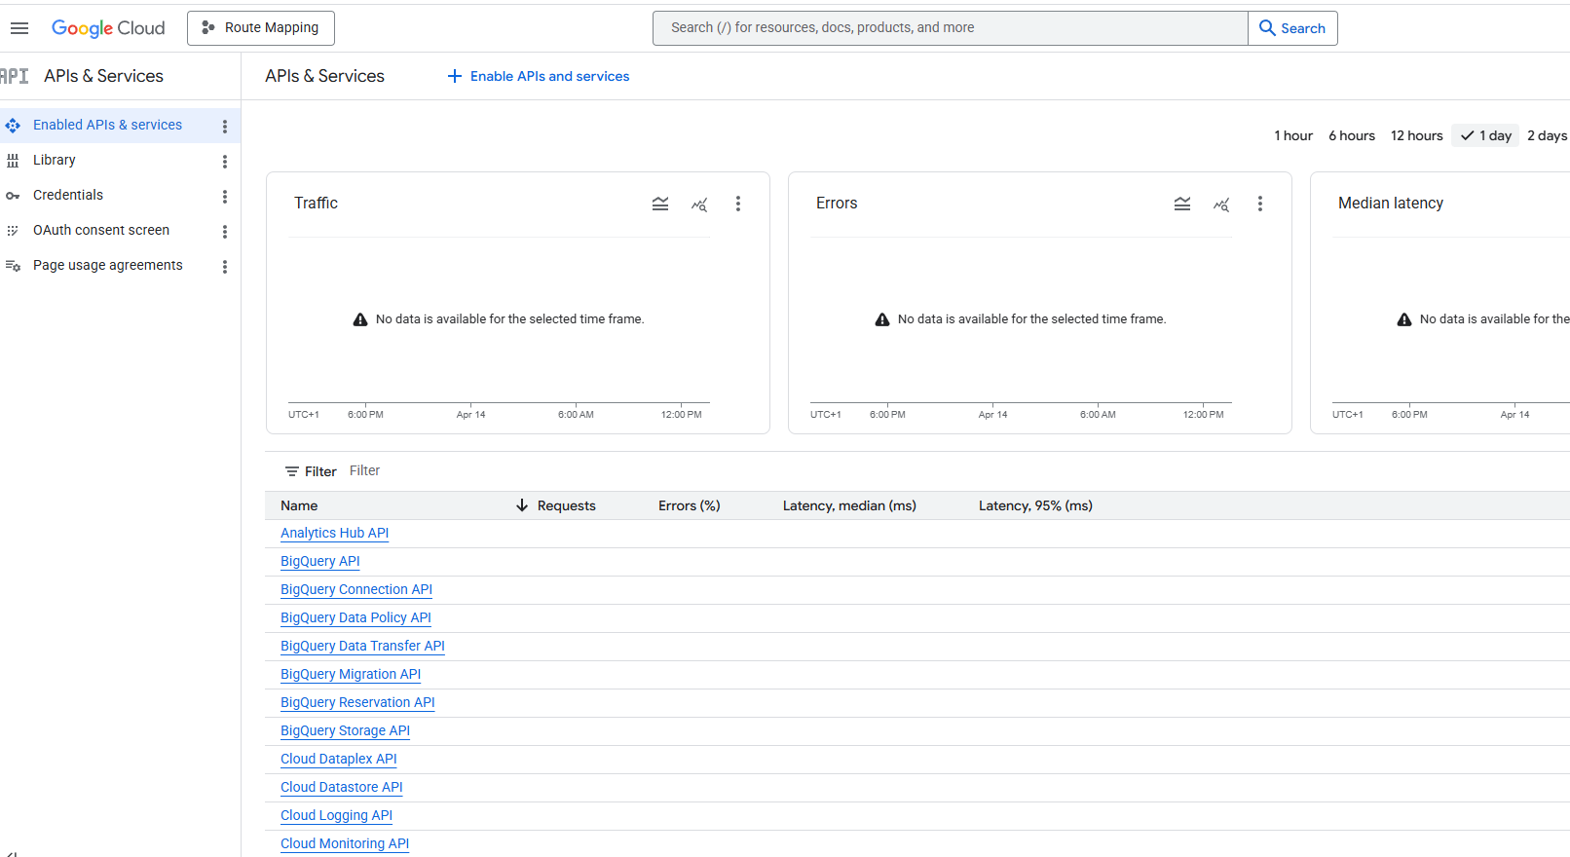Open the BigQuery Migration API link
This screenshot has height=857, width=1570.
coord(351,674)
